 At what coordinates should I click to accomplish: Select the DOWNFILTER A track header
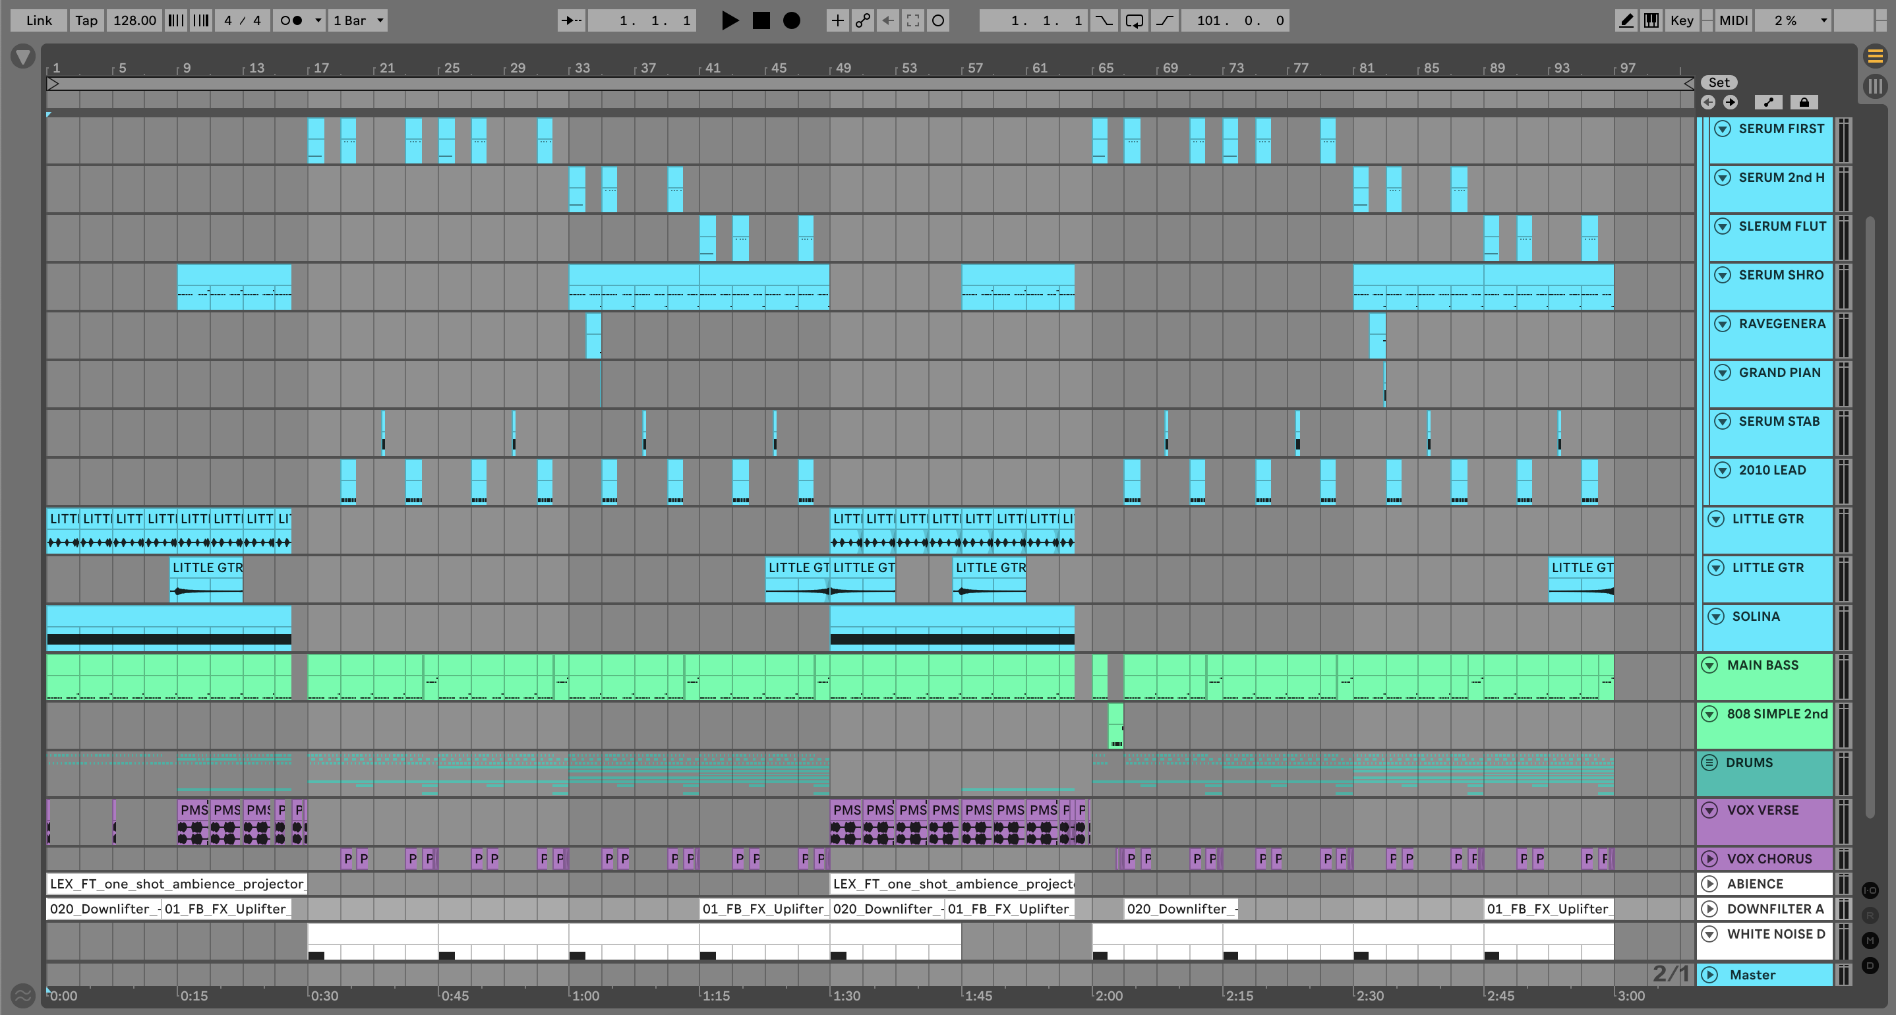(1764, 909)
